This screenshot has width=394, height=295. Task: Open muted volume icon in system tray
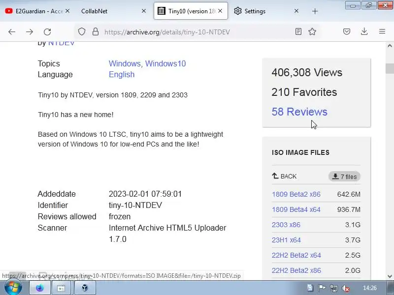coord(346,288)
